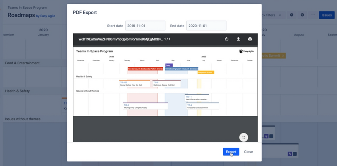Click the fit-to-page round button in the PDF viewer
The image size is (337, 166).
pyautogui.click(x=244, y=137)
